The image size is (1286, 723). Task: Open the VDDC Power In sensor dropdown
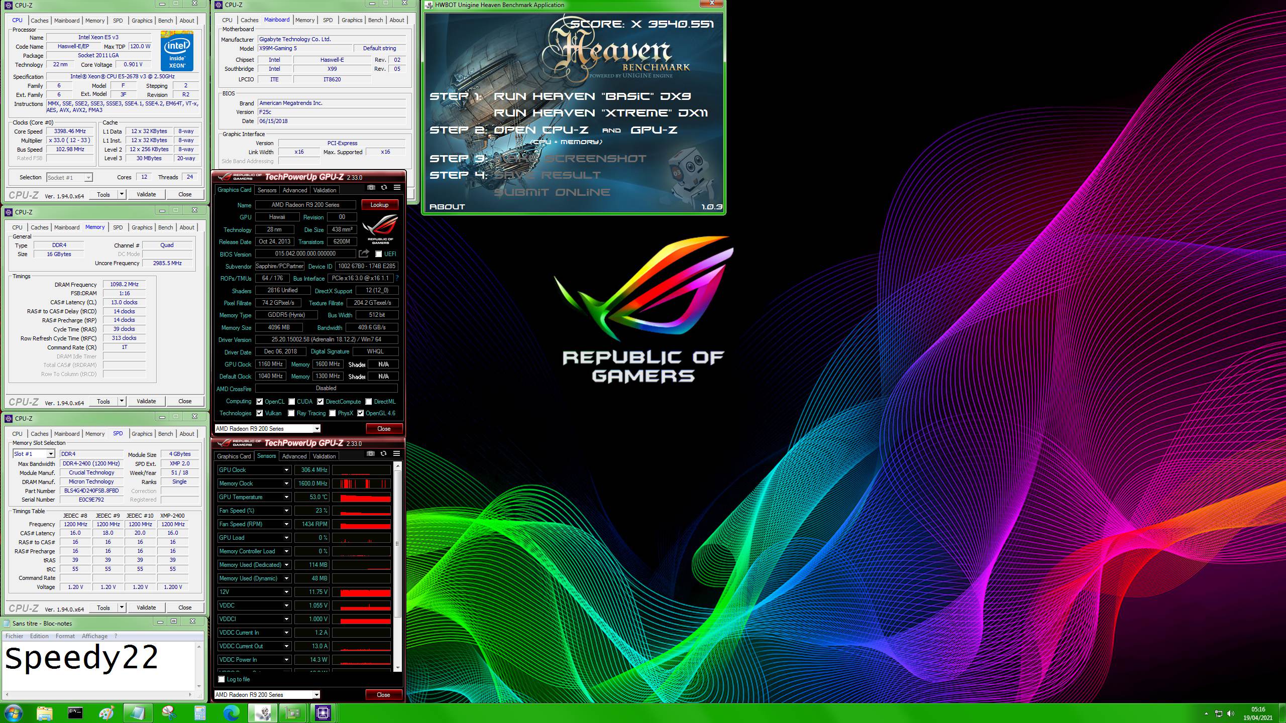click(x=286, y=660)
